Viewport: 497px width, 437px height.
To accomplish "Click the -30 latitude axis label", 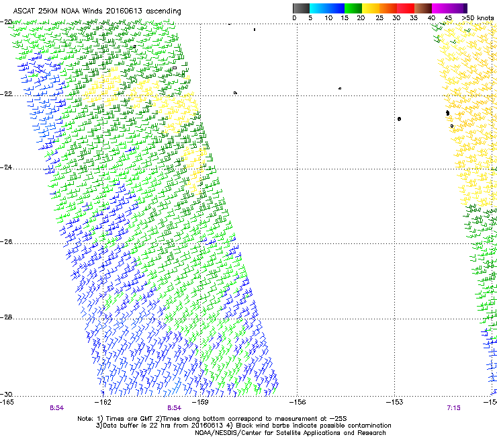I will (6, 394).
